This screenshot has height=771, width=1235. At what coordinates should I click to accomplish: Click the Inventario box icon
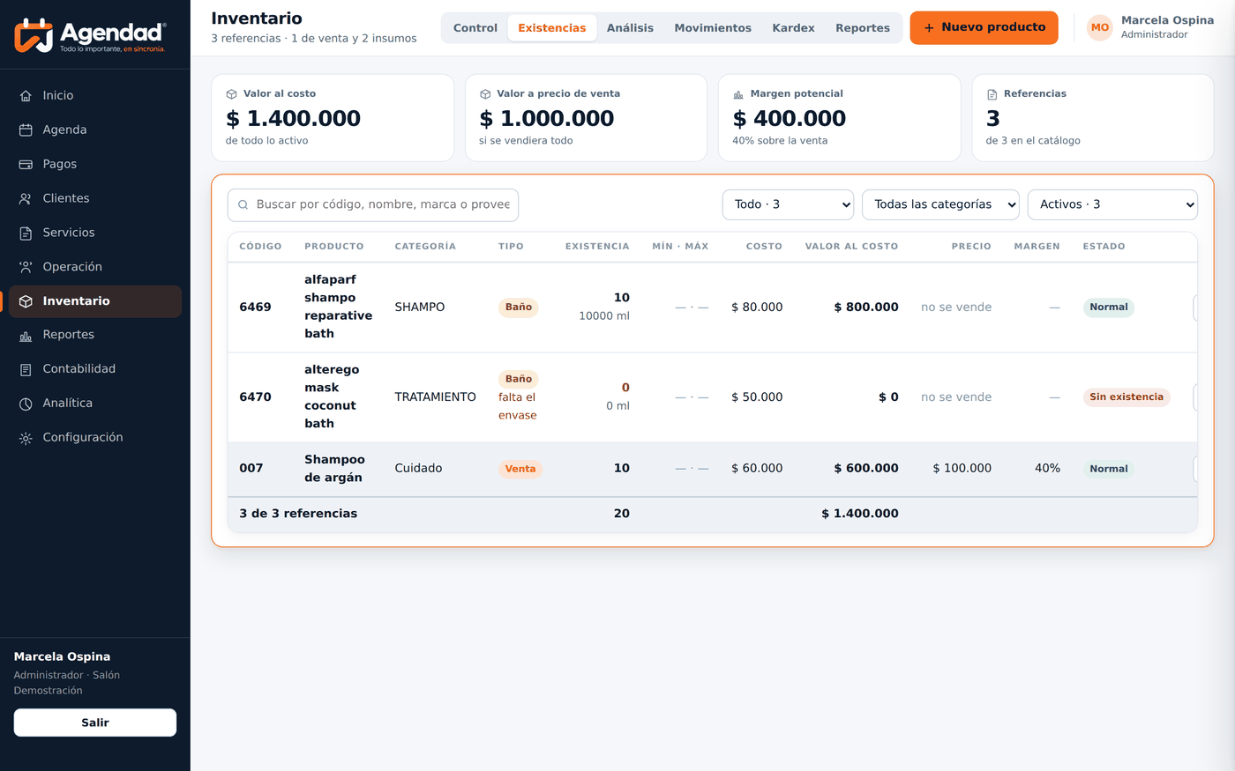pyautogui.click(x=26, y=301)
